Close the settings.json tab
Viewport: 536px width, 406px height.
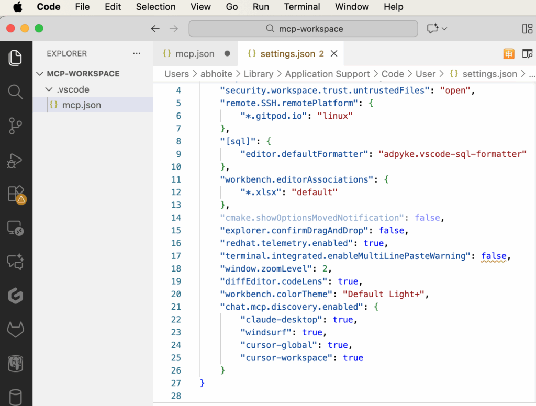[334, 54]
